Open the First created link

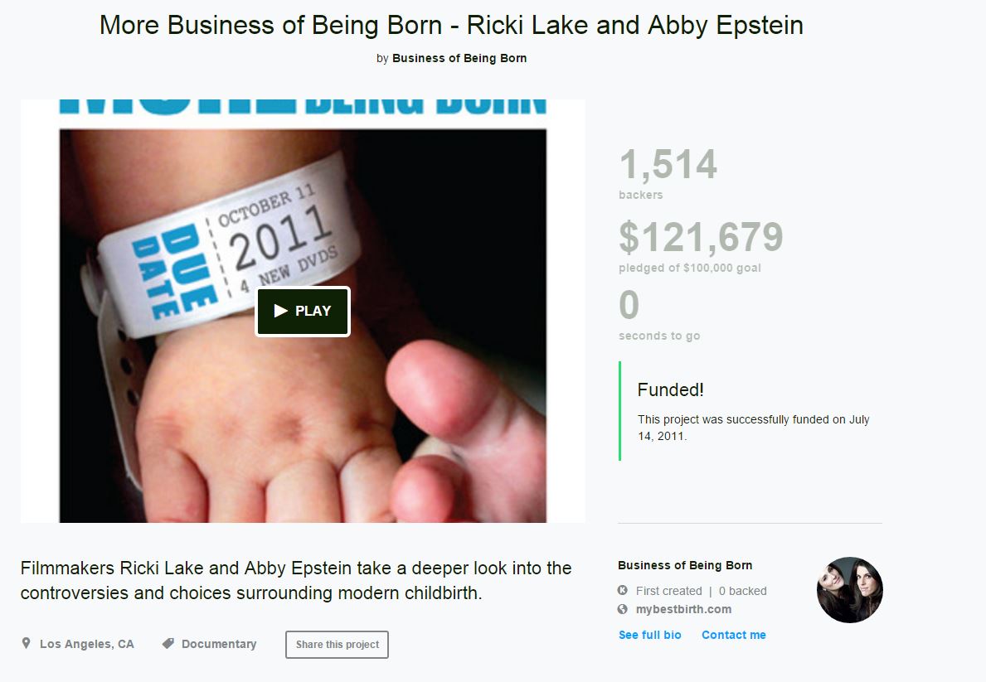668,591
